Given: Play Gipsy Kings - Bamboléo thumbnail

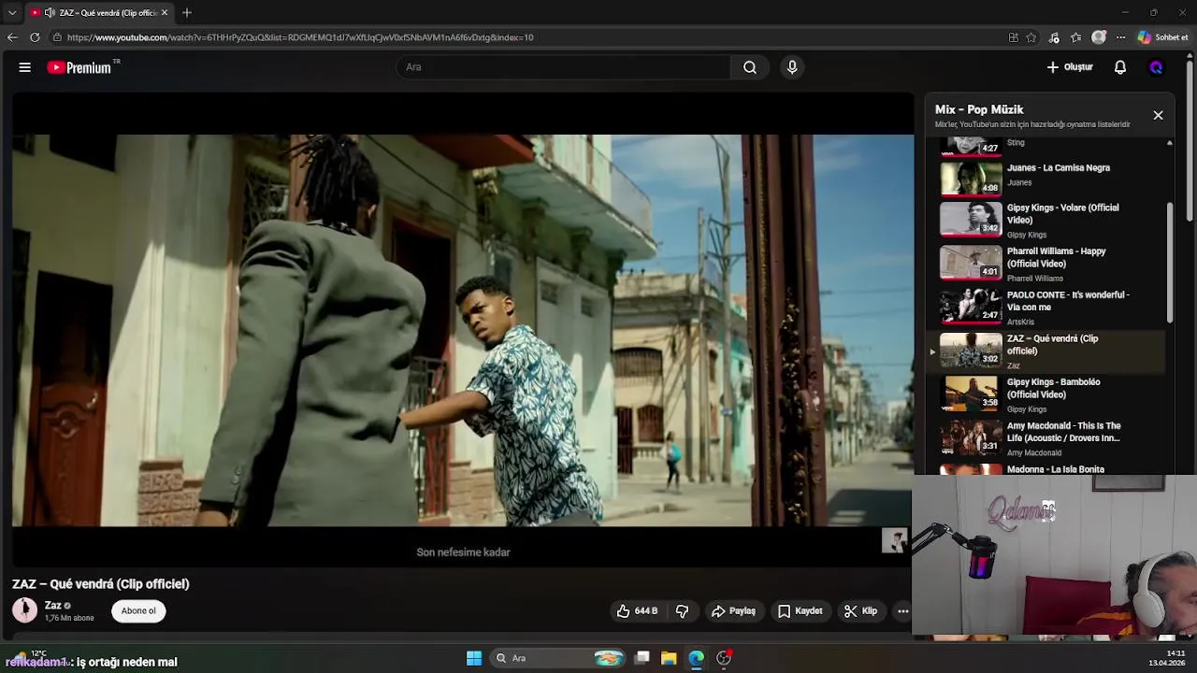Looking at the screenshot, I should [971, 394].
